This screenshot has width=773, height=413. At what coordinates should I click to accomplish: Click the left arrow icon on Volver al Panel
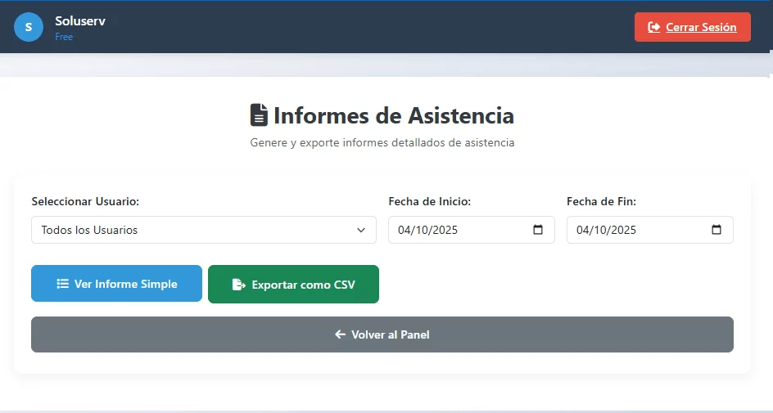[340, 334]
